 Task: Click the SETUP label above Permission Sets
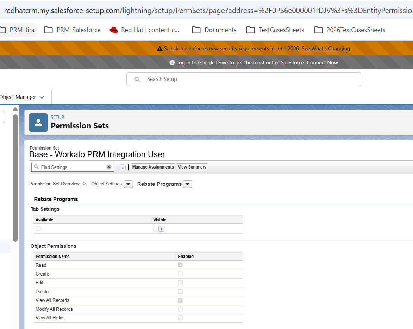(57, 117)
